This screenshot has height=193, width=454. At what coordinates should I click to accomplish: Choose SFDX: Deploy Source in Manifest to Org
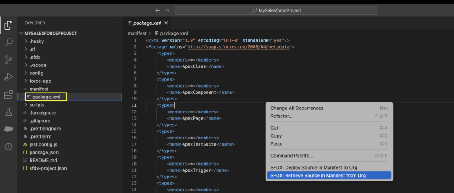329,168
